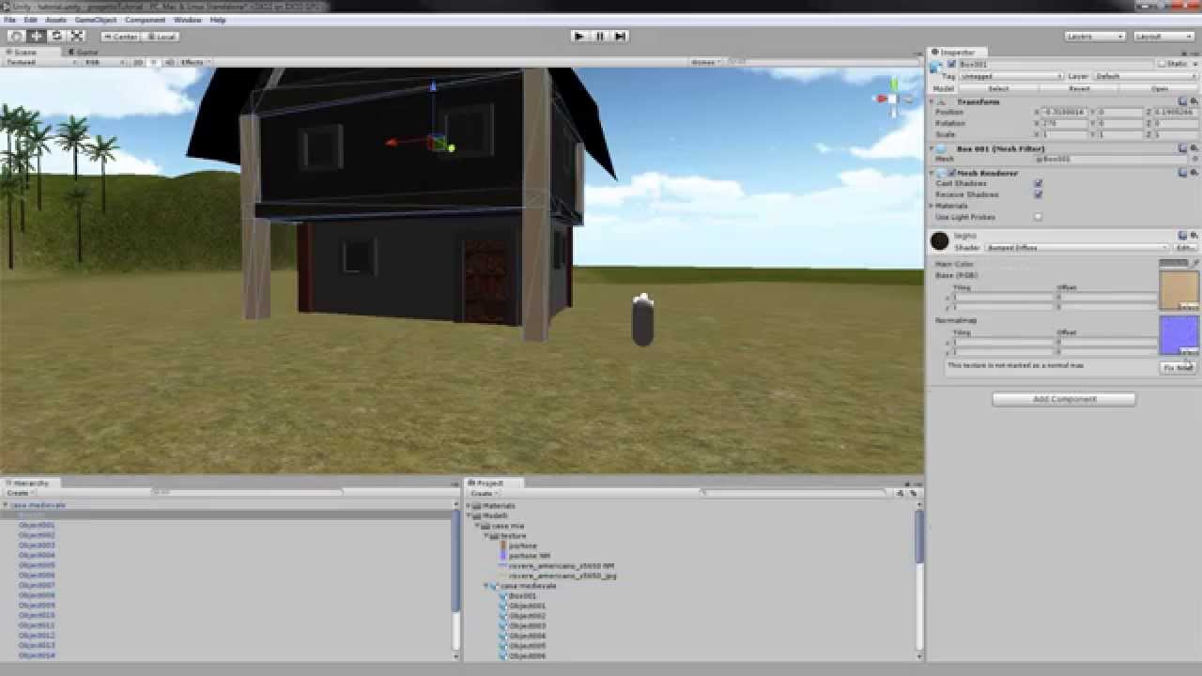Enable Use Light Probes checkbox
Screen dimensions: 1202x676
1038,217
